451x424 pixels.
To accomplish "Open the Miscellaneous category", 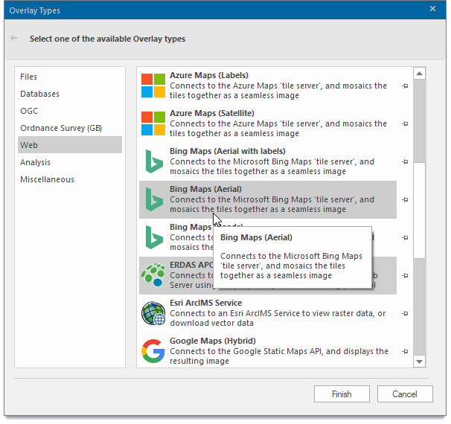I will click(x=70, y=179).
